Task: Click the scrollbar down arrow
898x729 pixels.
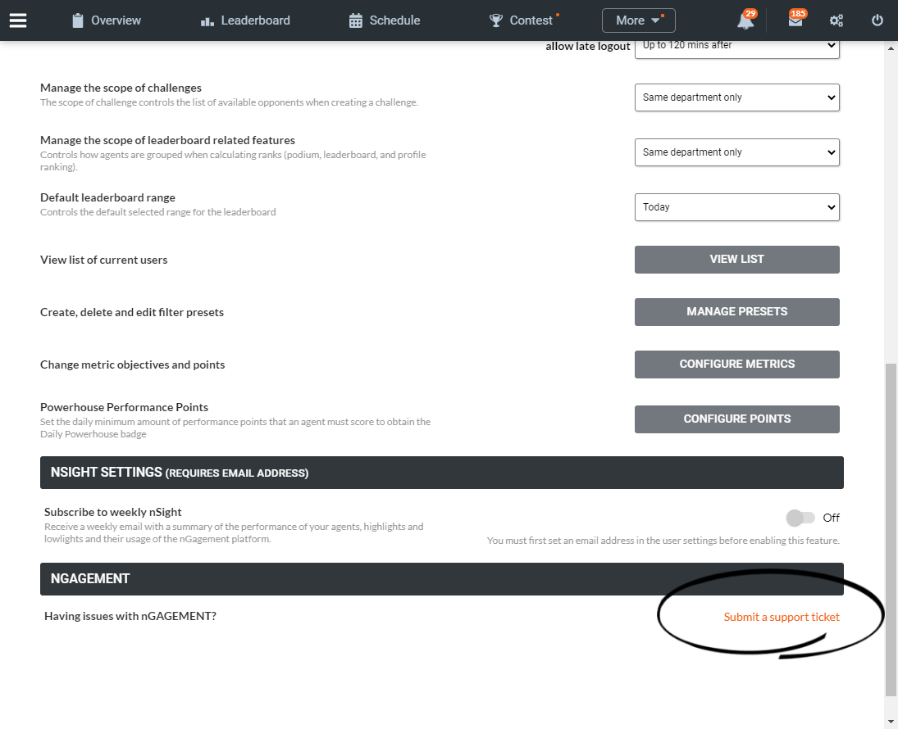Action: [x=891, y=722]
